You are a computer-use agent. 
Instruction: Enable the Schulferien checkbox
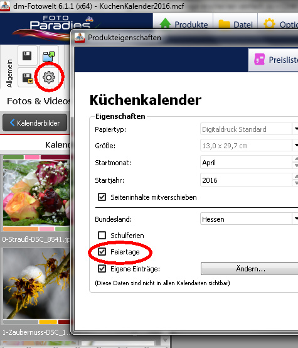tap(102, 235)
